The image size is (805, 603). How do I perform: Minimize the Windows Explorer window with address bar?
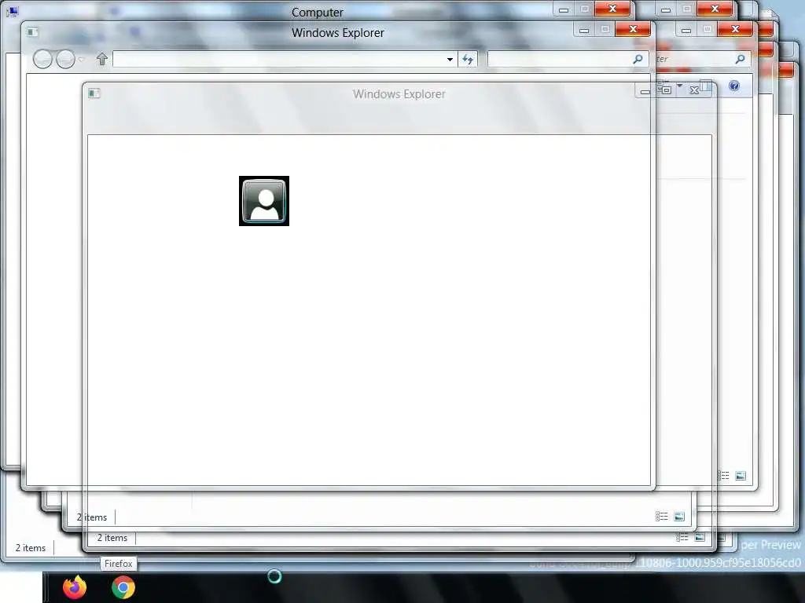click(584, 31)
